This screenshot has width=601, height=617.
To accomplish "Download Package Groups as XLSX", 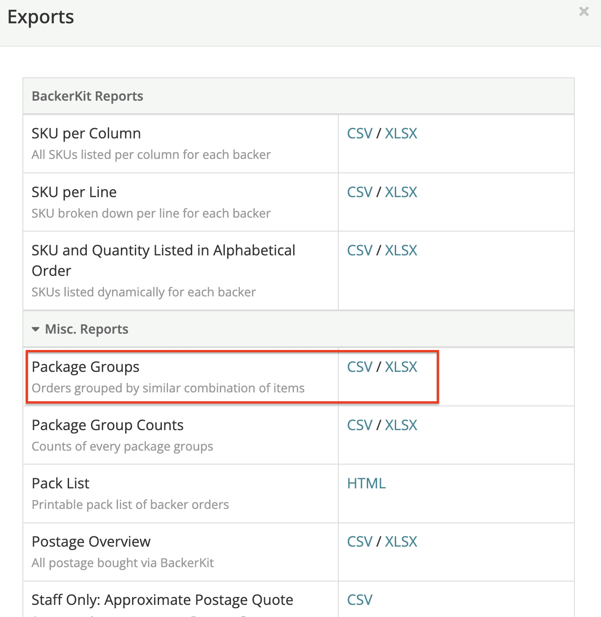I will (x=401, y=367).
